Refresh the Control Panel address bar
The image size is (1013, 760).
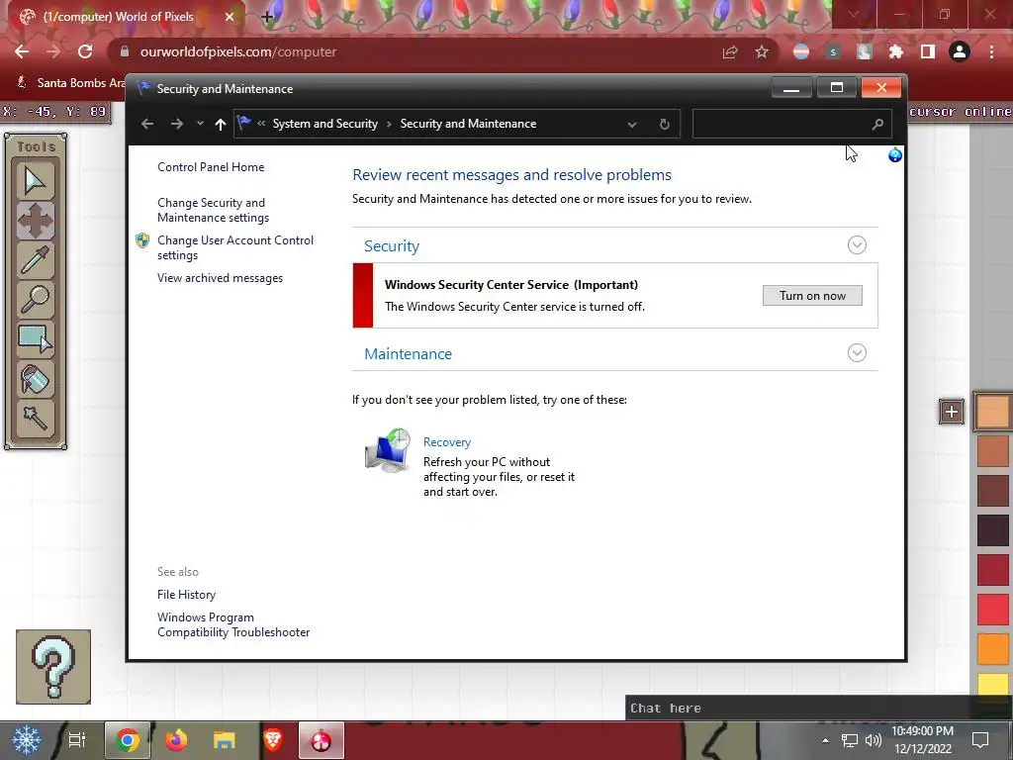[664, 124]
